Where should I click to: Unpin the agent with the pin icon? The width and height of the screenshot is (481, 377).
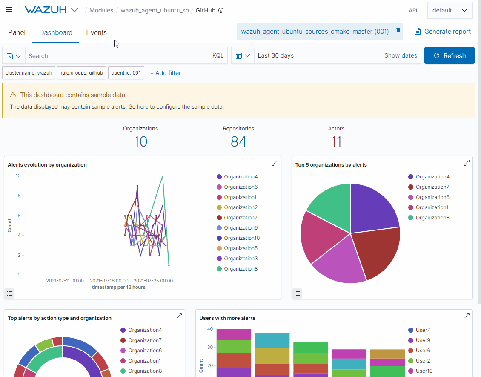coord(398,31)
